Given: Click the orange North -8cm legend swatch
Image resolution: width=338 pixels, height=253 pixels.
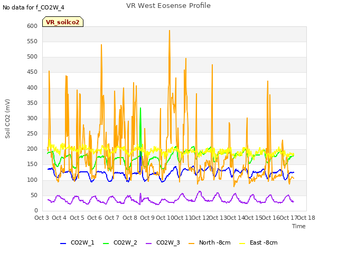Looking at the screenshot, I should click(x=191, y=244).
